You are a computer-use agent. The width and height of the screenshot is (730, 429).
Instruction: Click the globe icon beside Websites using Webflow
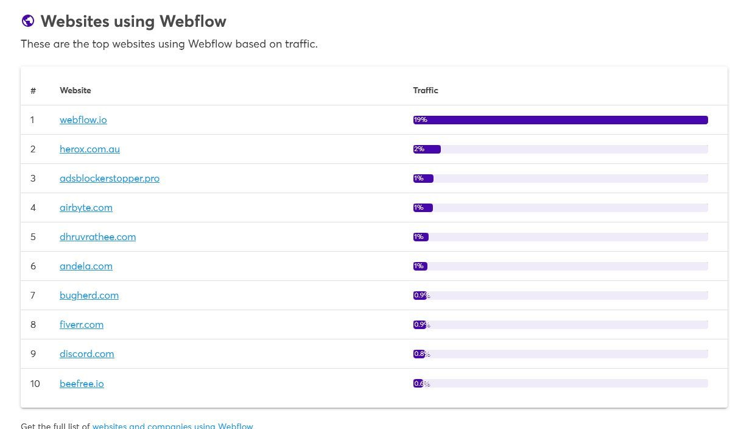28,21
